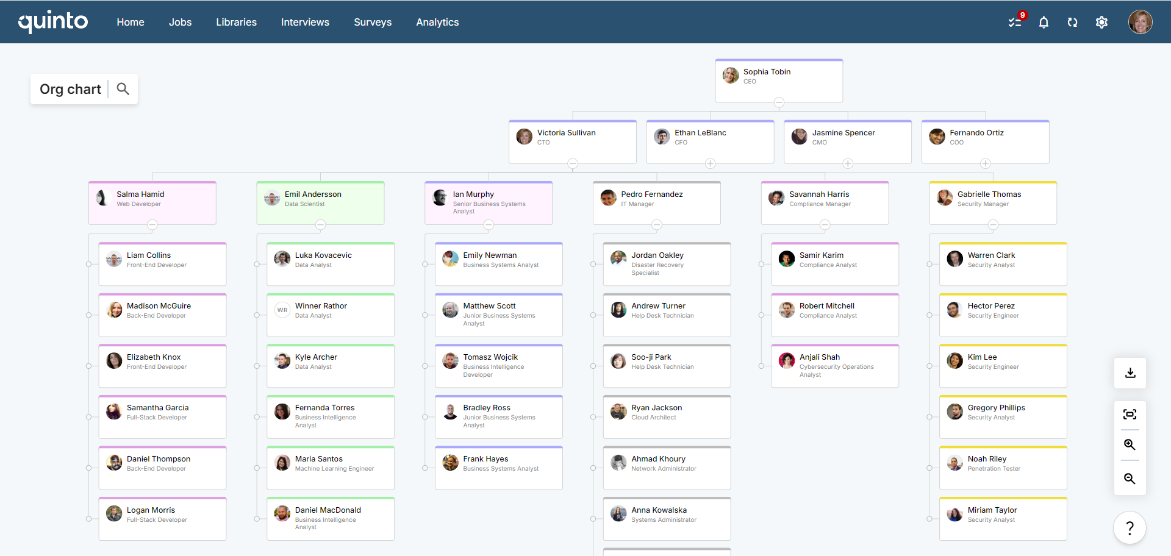The width and height of the screenshot is (1171, 556).
Task: Open the settings gear
Action: tap(1102, 22)
